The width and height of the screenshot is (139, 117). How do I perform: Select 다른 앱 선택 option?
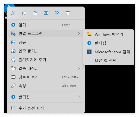coord(109,60)
